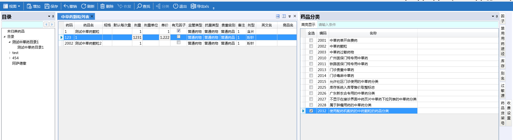Select the child 测试中草药目录1 tree item

click(30, 47)
